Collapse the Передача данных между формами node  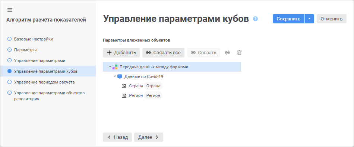click(110, 67)
